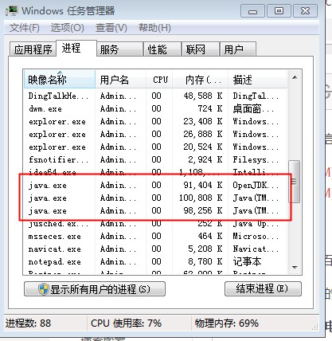The image size is (332, 341).
Task: Maximize the Task Manager window
Action: (279, 11)
